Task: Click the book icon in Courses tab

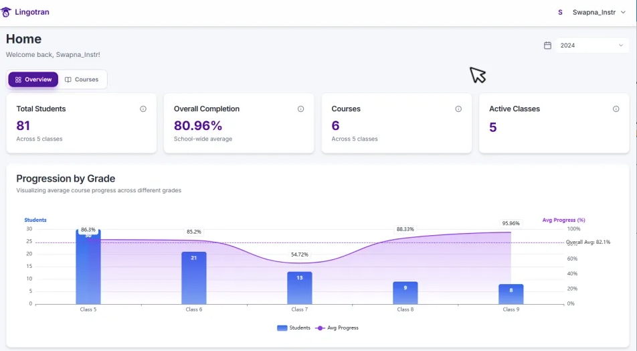Action: pyautogui.click(x=68, y=80)
